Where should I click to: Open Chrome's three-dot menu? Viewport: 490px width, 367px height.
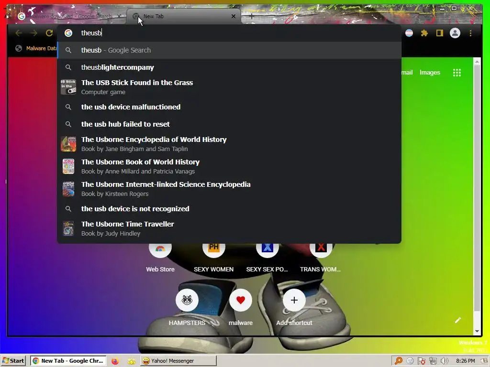click(x=471, y=33)
